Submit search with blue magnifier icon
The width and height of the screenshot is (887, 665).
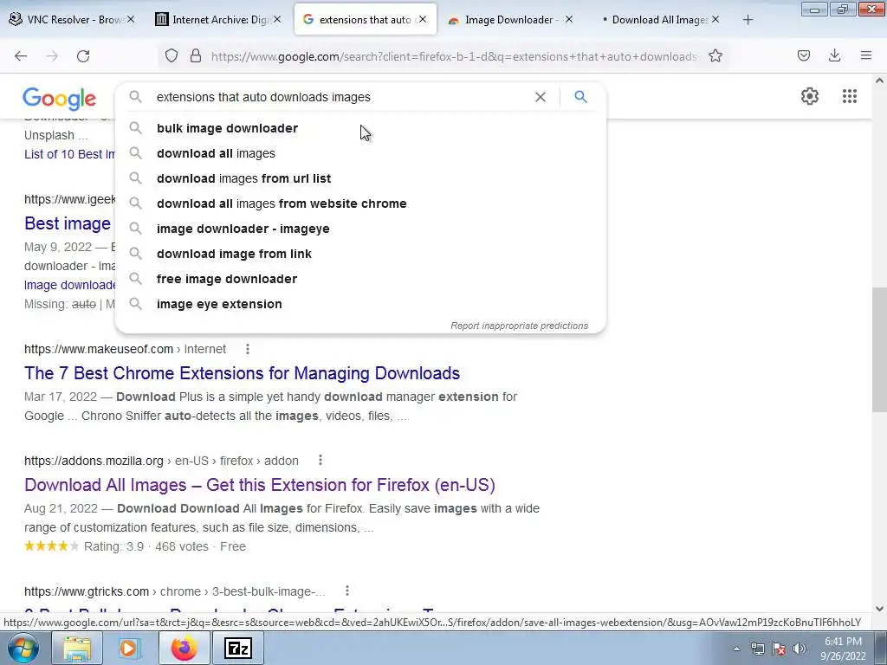[x=581, y=97]
